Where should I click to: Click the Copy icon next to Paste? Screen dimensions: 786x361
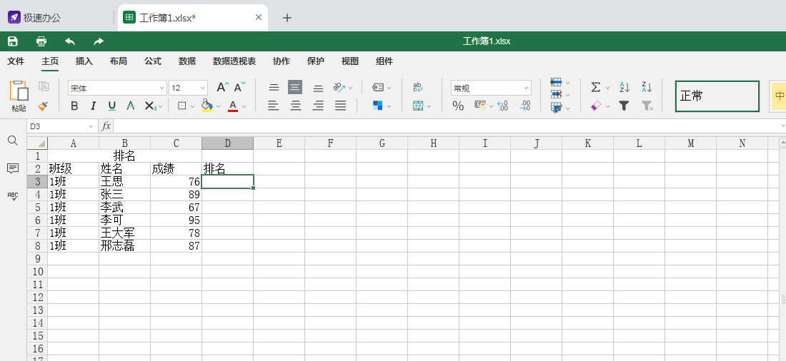click(x=44, y=86)
